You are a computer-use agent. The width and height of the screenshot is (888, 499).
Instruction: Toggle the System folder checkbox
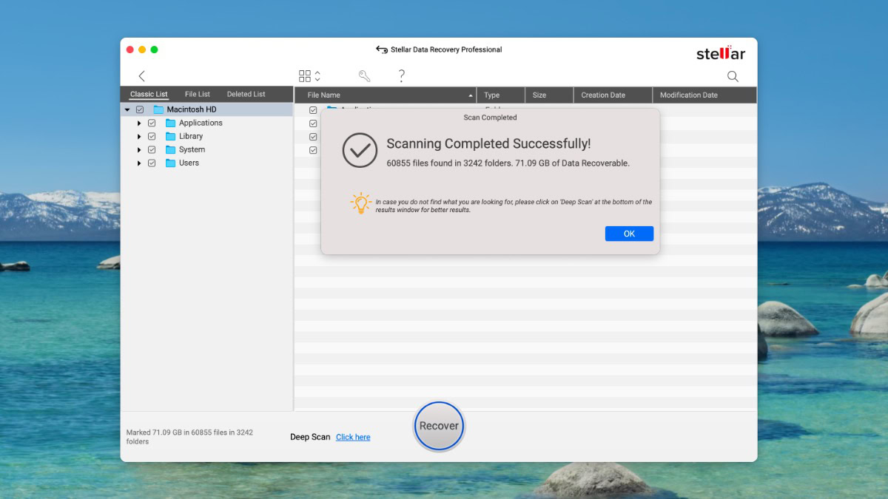click(152, 150)
